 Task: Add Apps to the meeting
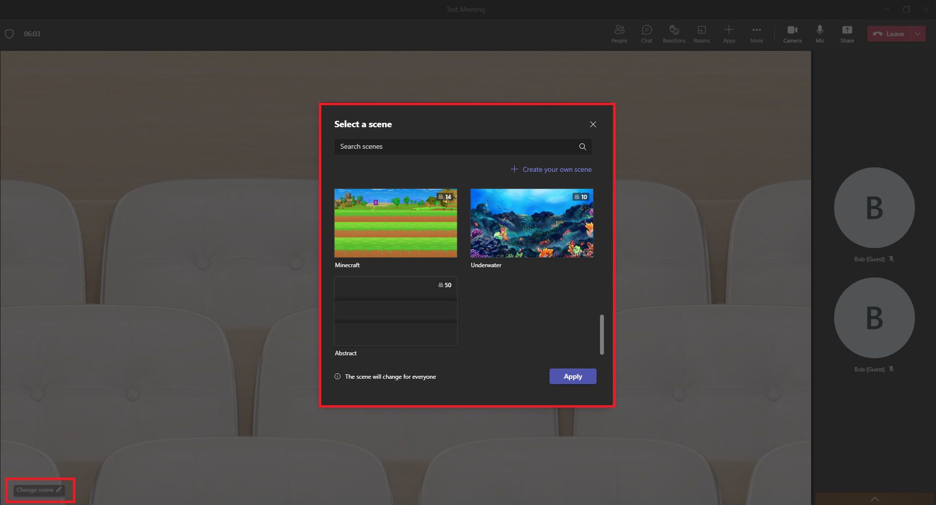729,34
